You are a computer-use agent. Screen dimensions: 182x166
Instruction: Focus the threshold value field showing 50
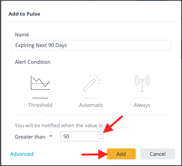[x=79, y=136]
